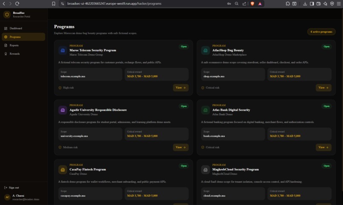Click the Atlas Bank program icon
This screenshot has height=205, width=343.
coord(206,110)
